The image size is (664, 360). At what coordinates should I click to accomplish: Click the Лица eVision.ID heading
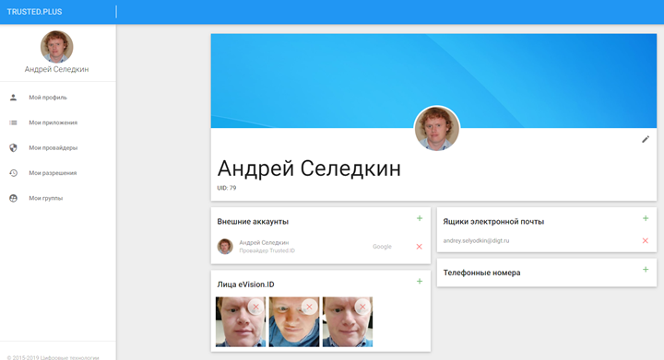pos(245,285)
